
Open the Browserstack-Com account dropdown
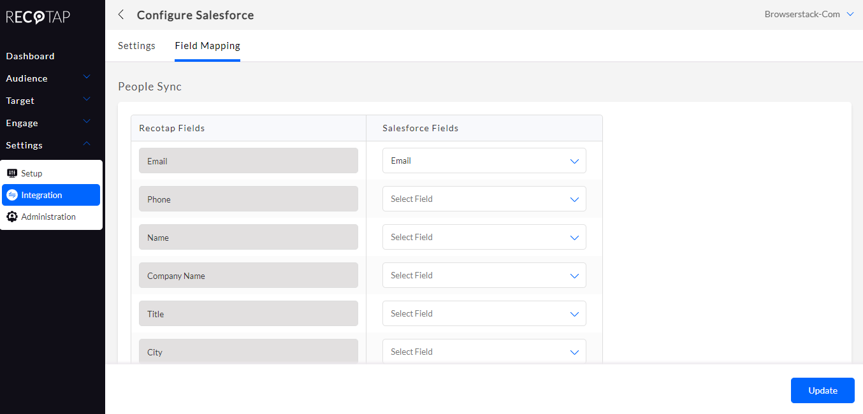click(809, 14)
